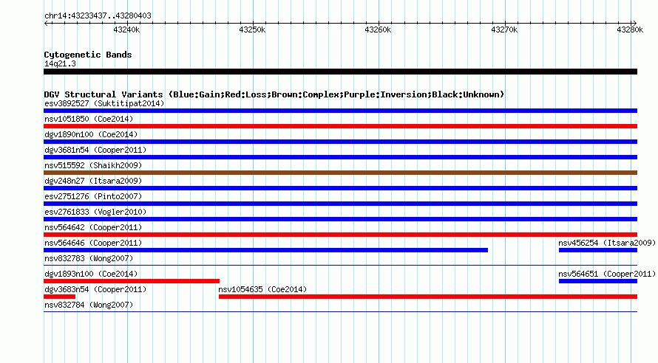This screenshot has height=363, width=658.
Task: Open the dgv1890n100 (Coe2014) variant label
Action: 91,134
